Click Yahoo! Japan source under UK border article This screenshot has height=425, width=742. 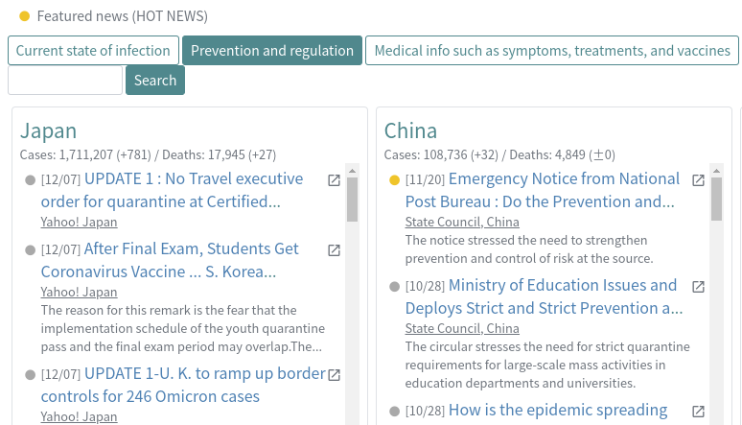click(79, 416)
